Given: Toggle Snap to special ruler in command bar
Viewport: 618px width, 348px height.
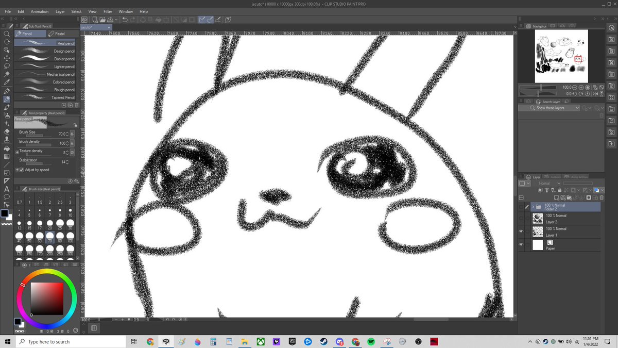Looking at the screenshot, I should click(211, 20).
